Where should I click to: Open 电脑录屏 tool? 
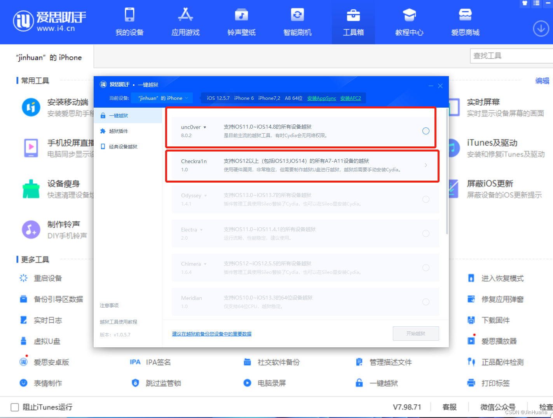(x=264, y=383)
